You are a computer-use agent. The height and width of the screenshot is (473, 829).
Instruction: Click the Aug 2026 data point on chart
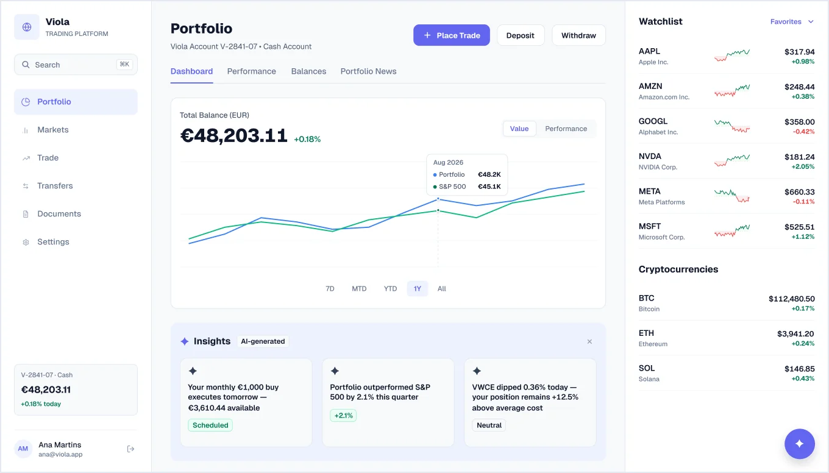coord(438,199)
